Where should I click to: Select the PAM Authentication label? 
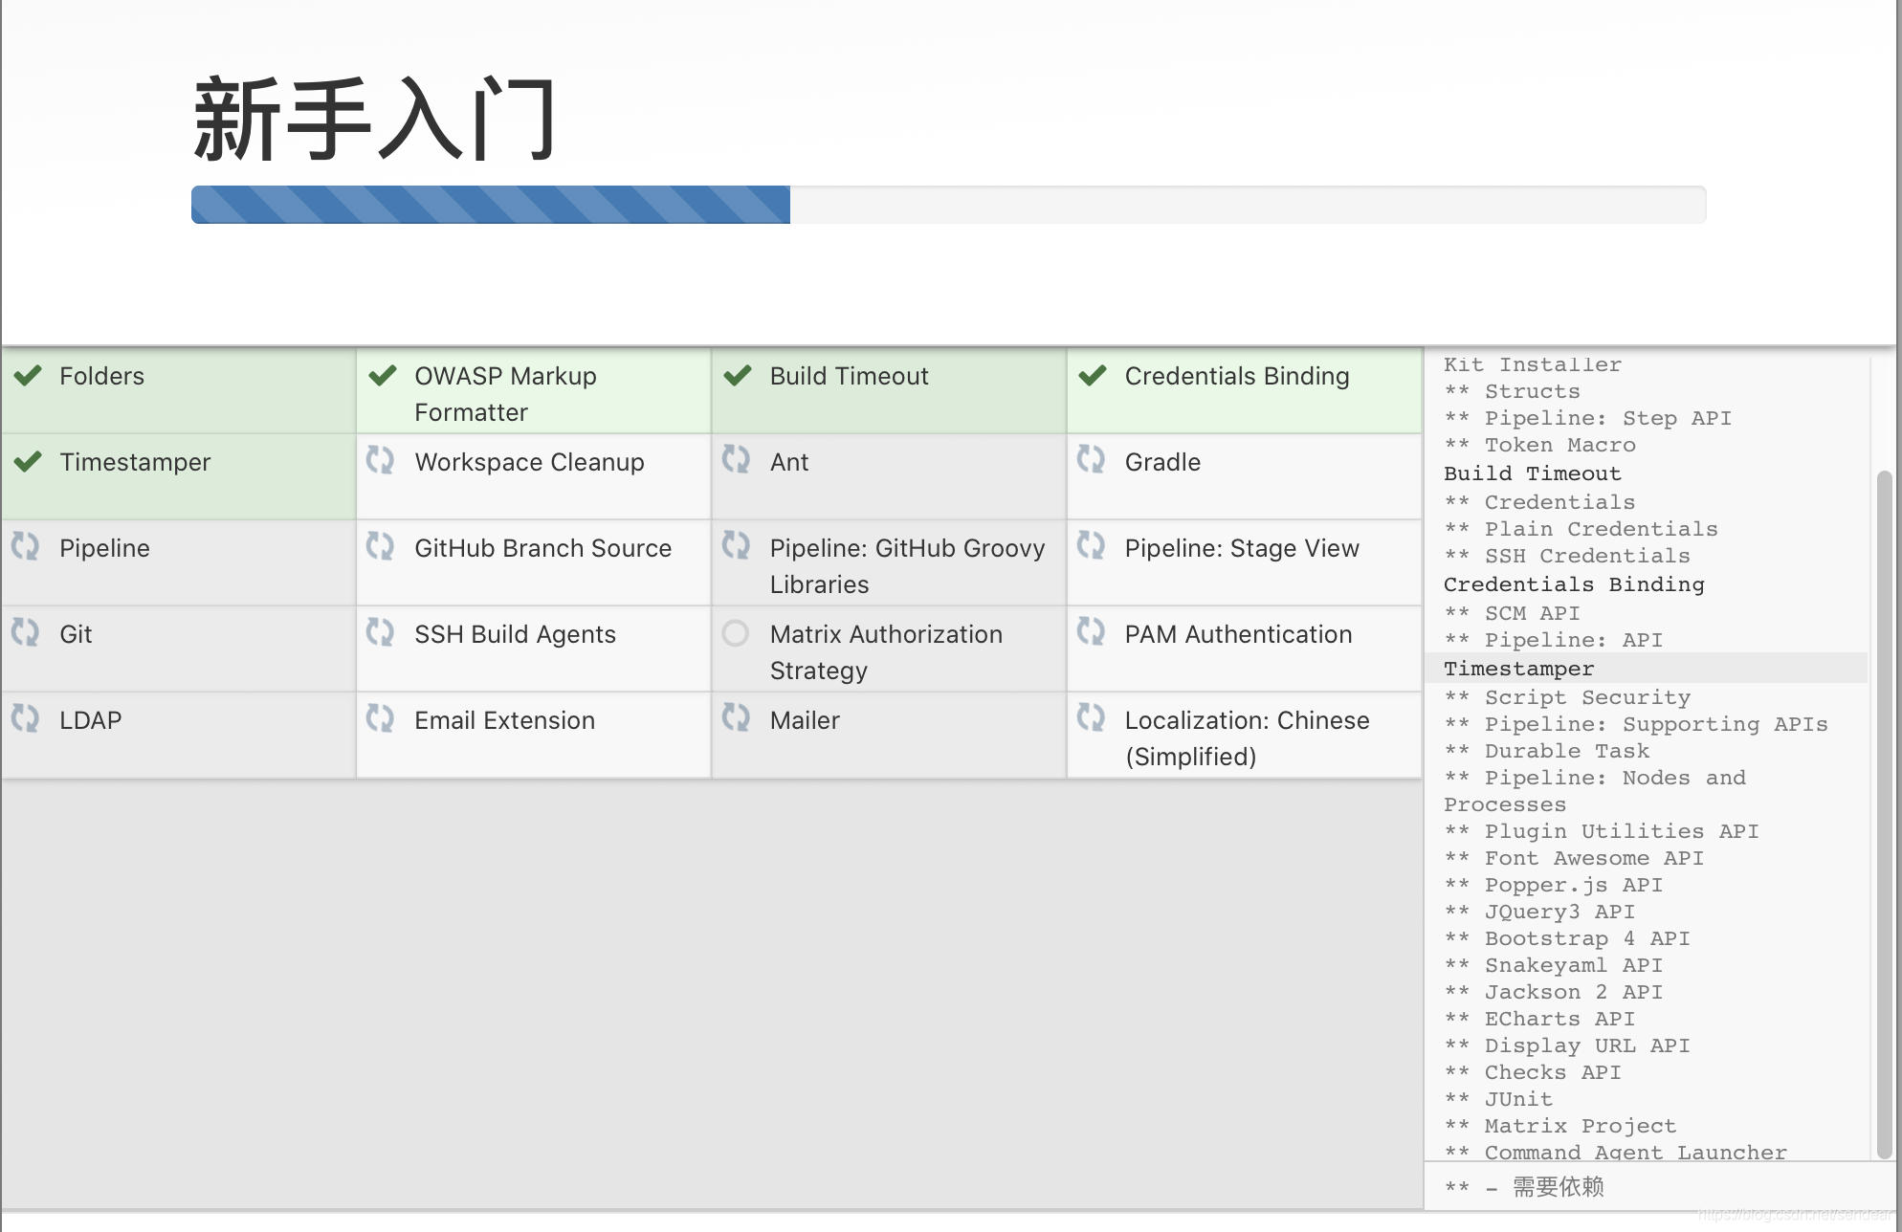1238,634
